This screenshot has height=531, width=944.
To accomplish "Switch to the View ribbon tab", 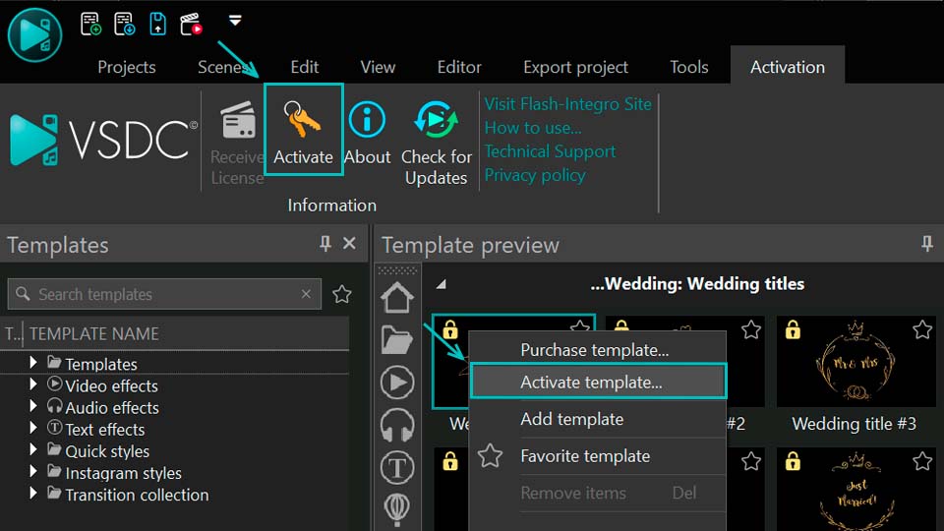I will [378, 67].
